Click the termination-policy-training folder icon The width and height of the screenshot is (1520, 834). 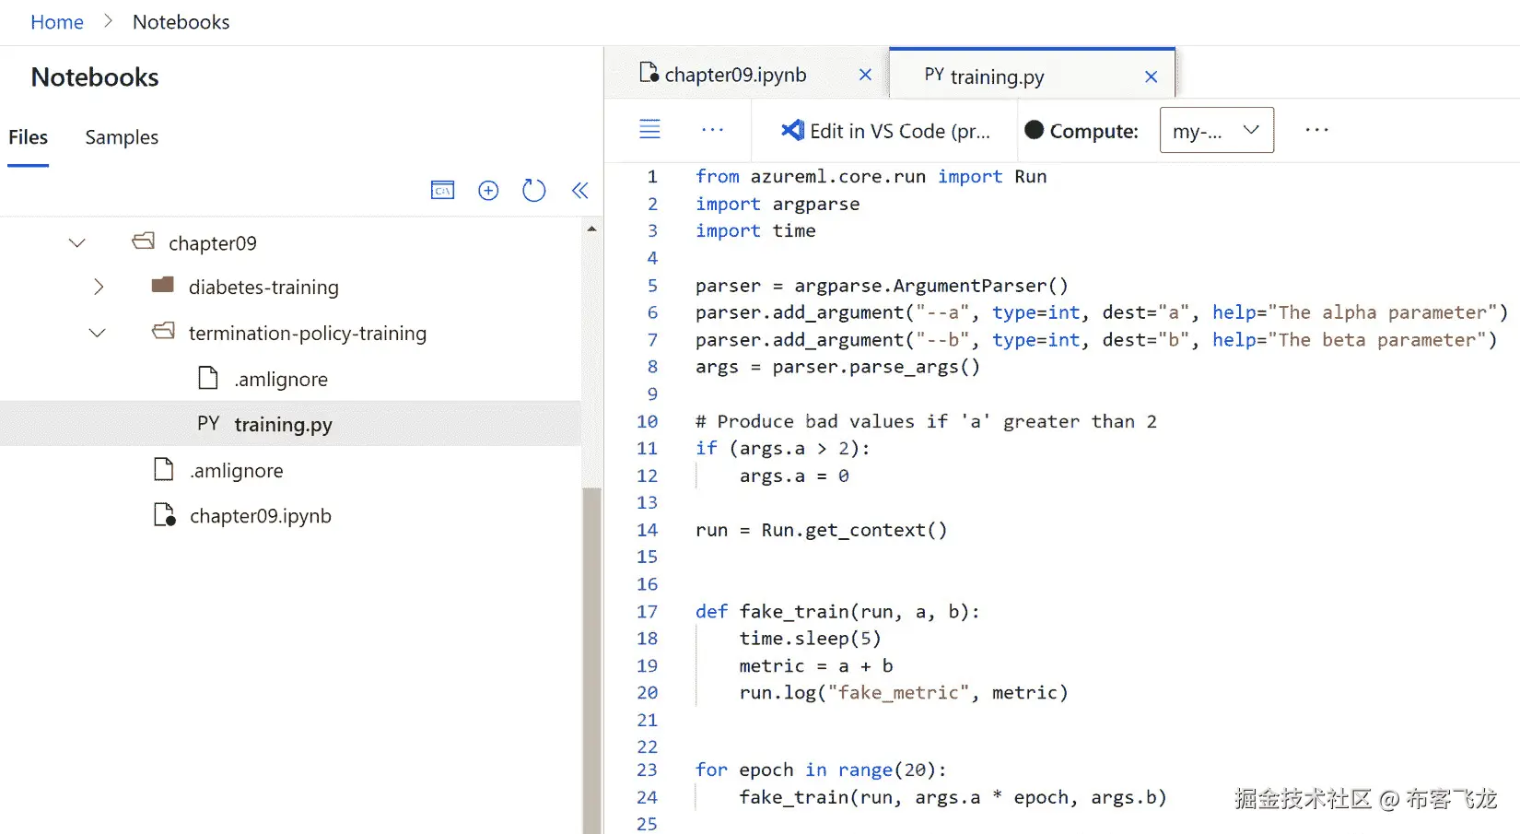click(163, 331)
